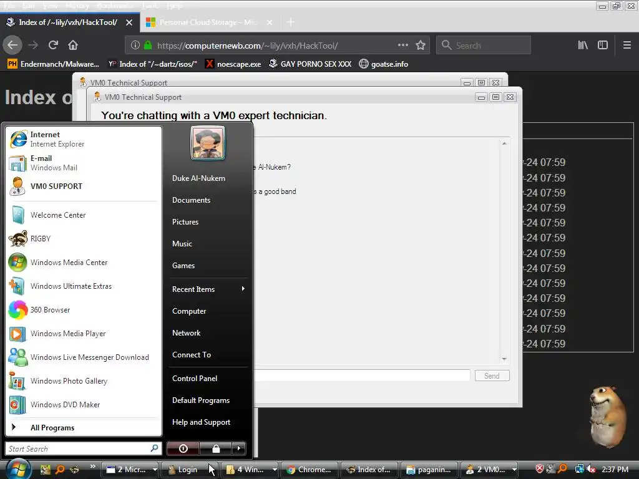639x479 pixels.
Task: Open Documents from Start menu
Action: pos(208,200)
